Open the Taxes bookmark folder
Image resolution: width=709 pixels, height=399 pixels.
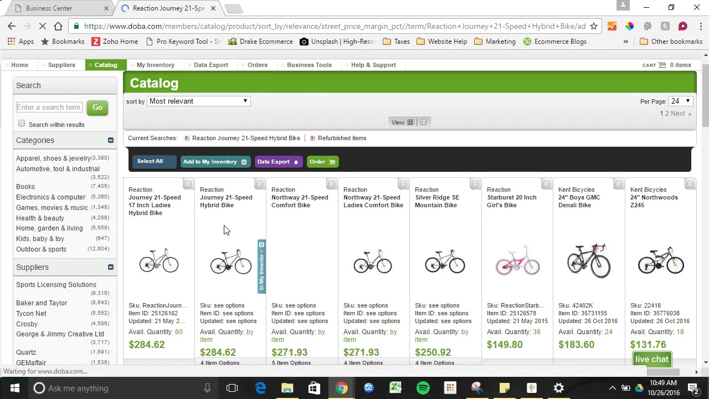(396, 42)
